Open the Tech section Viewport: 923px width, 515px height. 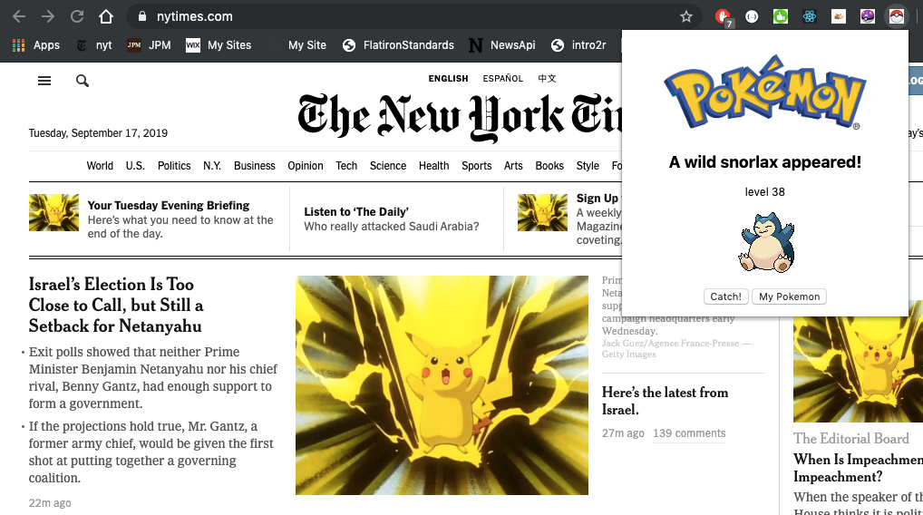click(x=346, y=166)
